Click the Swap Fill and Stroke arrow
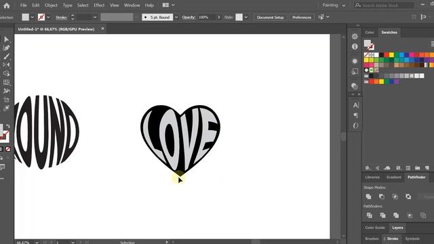Viewport: 434px width, 244px height. [x=7, y=126]
